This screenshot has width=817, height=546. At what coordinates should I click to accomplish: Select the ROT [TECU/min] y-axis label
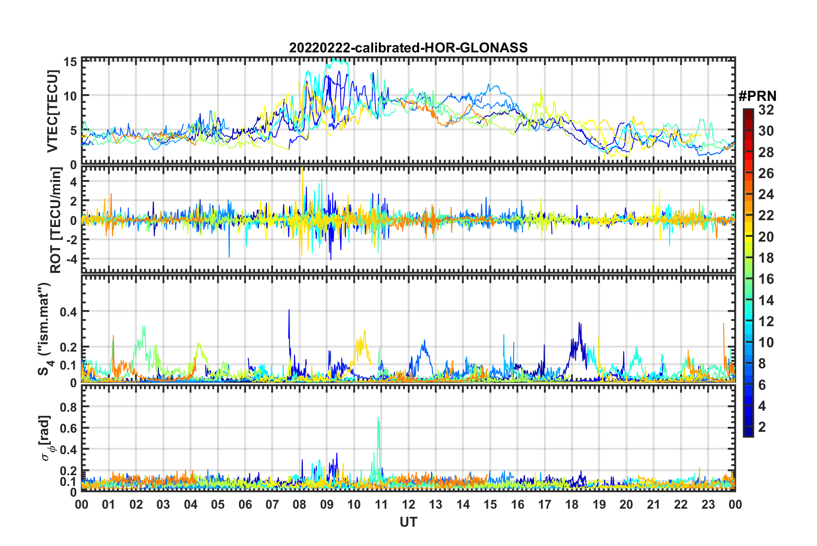(x=56, y=220)
